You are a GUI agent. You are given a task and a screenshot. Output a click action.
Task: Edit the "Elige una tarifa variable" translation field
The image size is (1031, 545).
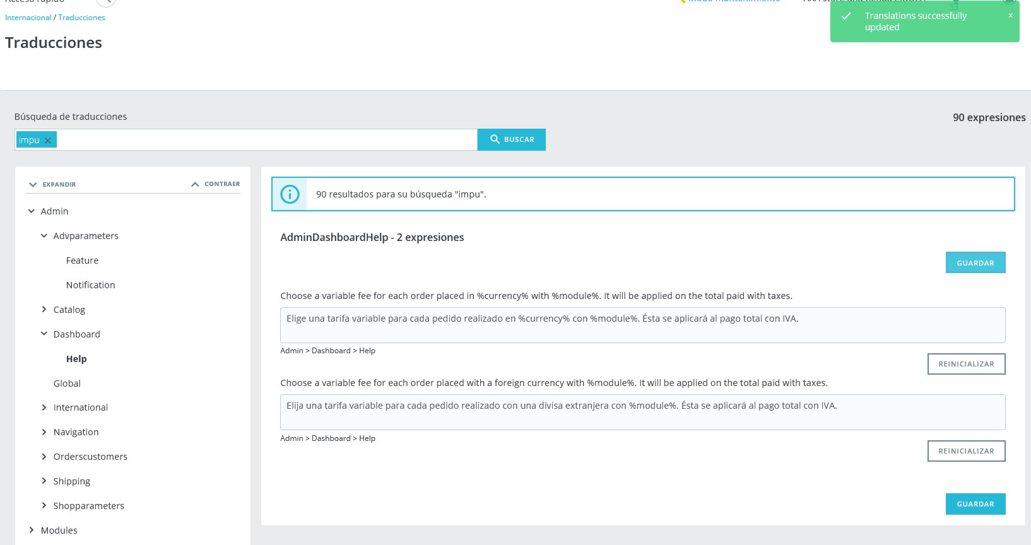[x=642, y=325]
